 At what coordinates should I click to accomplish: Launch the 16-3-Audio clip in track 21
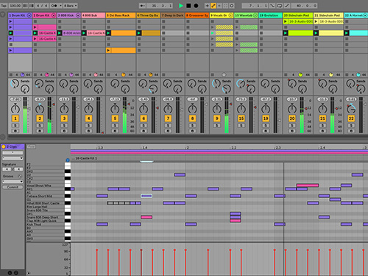coord(316,21)
